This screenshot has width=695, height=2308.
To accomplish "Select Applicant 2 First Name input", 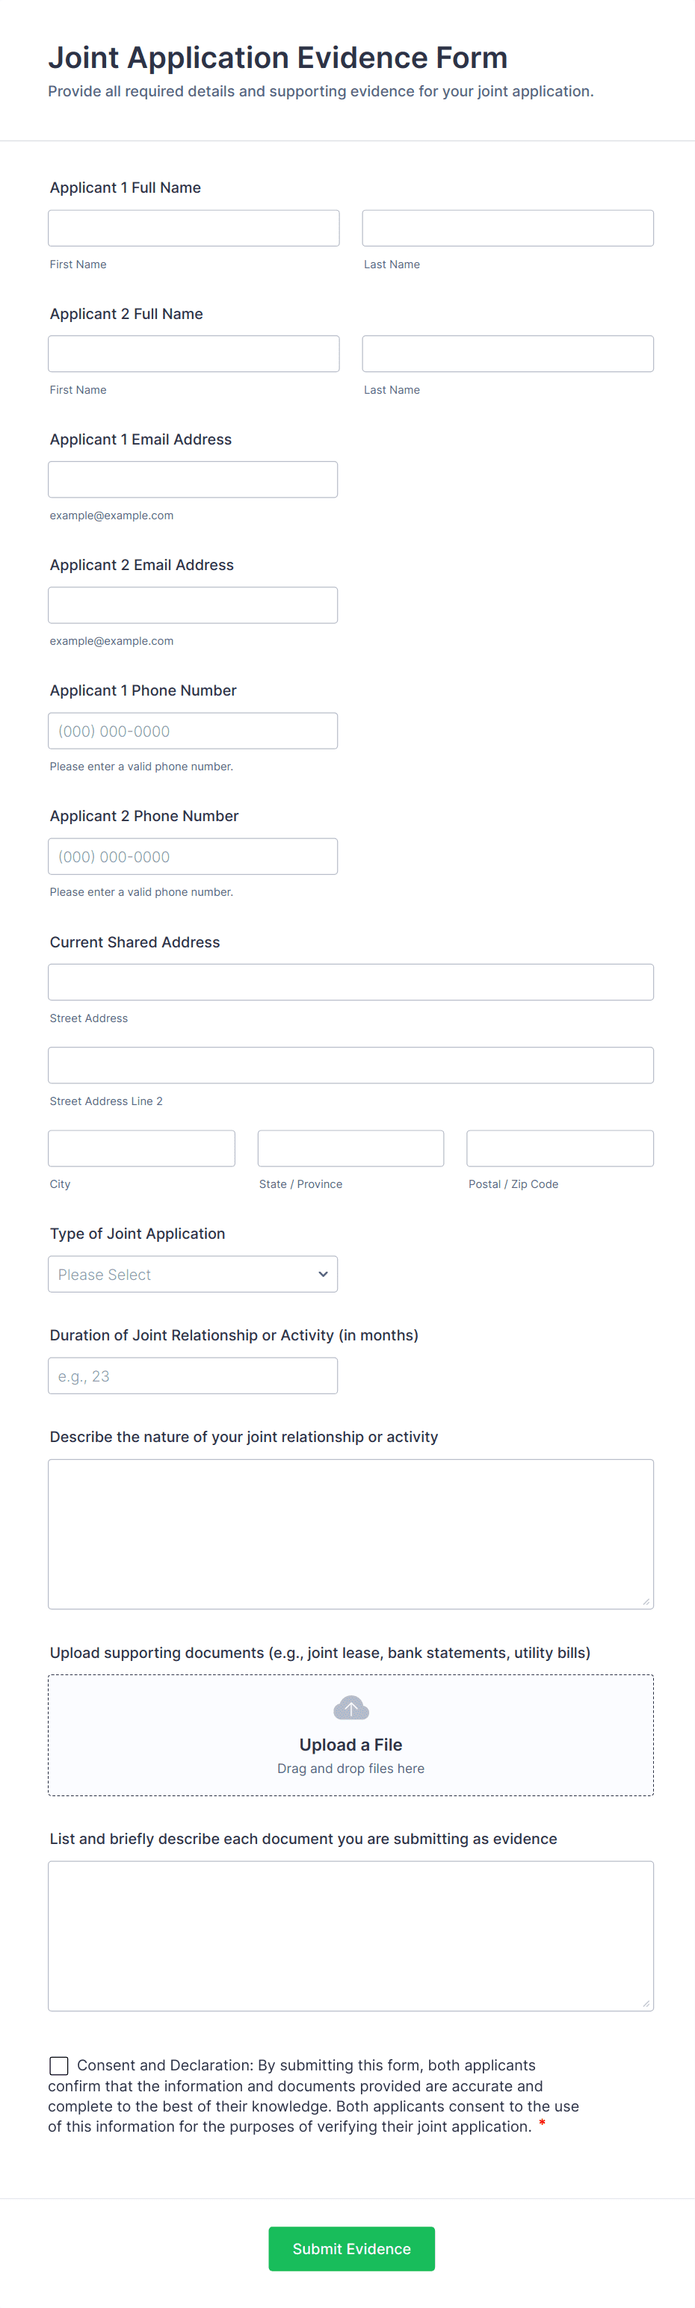I will 194,354.
